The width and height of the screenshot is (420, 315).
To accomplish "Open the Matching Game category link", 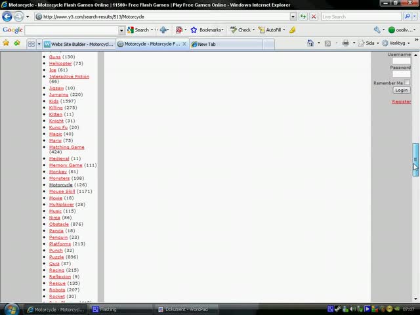I will tap(66, 147).
